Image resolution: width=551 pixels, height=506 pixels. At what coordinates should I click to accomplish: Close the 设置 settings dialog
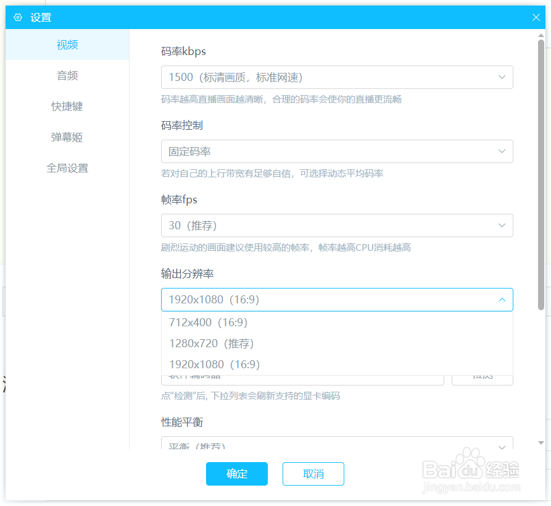536,17
